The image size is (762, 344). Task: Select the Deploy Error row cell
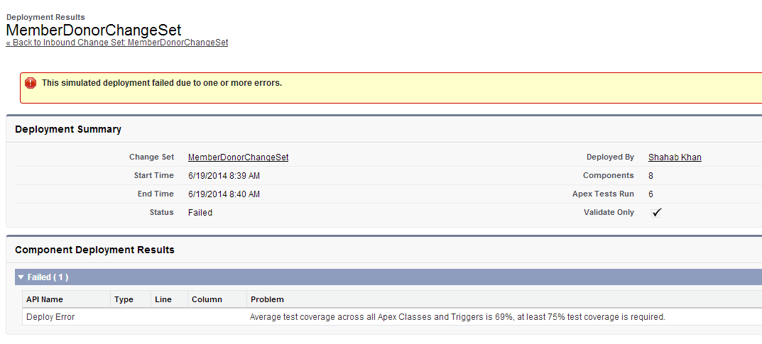50,317
